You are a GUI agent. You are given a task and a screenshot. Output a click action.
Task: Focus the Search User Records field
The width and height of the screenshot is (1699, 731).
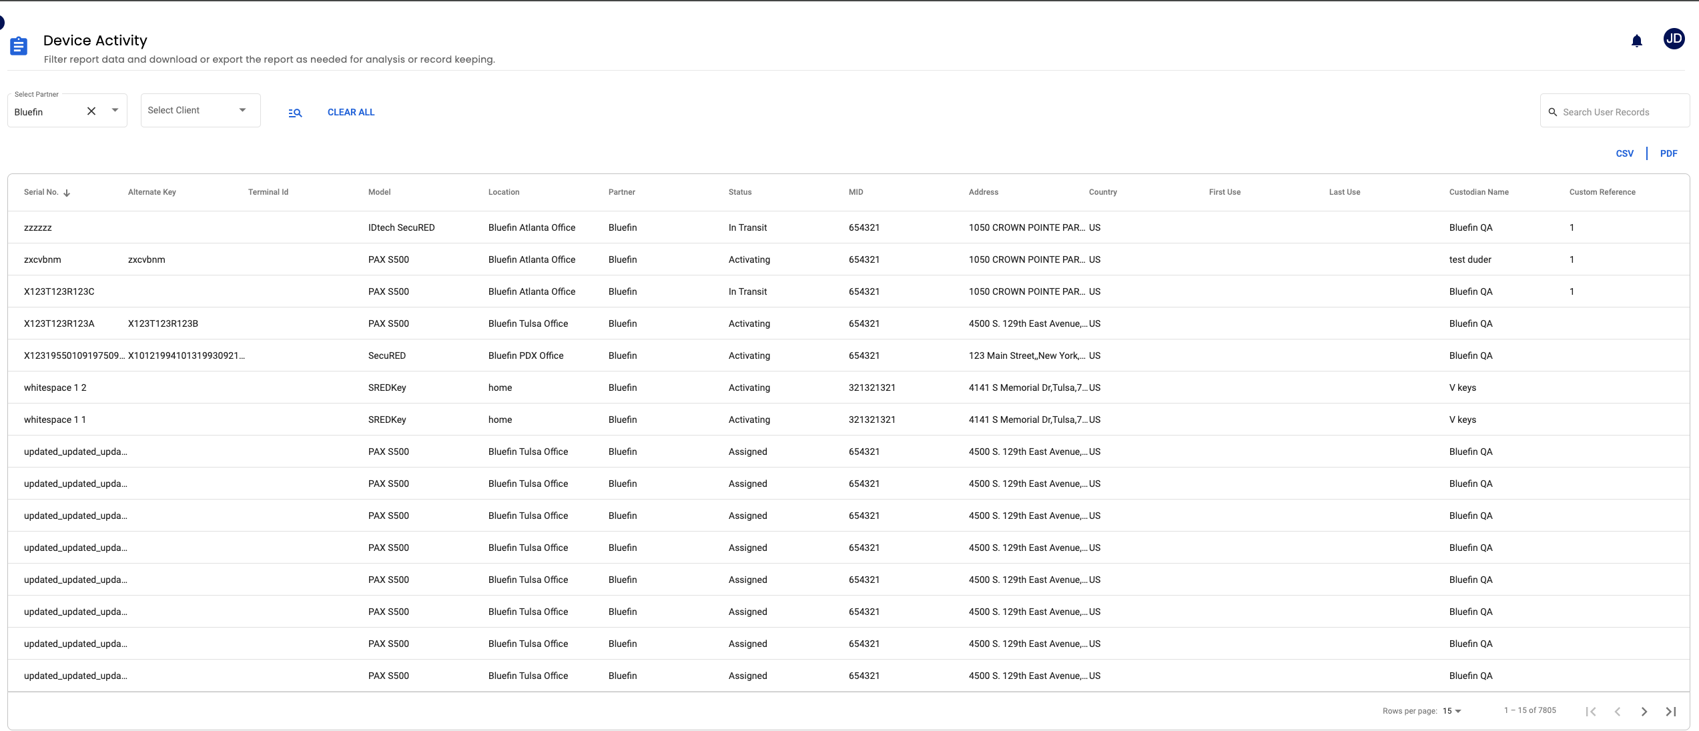coord(1615,111)
